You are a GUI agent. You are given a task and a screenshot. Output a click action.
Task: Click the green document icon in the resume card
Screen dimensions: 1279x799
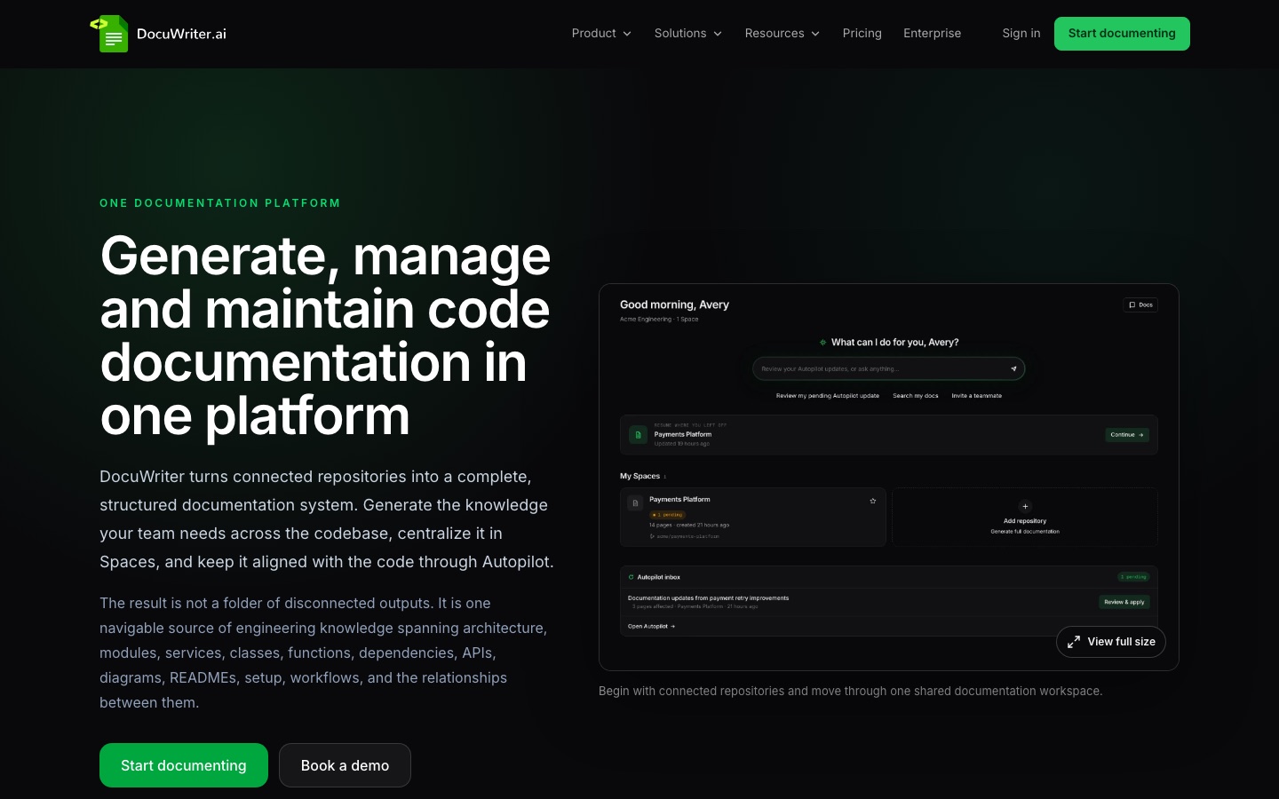tap(638, 435)
